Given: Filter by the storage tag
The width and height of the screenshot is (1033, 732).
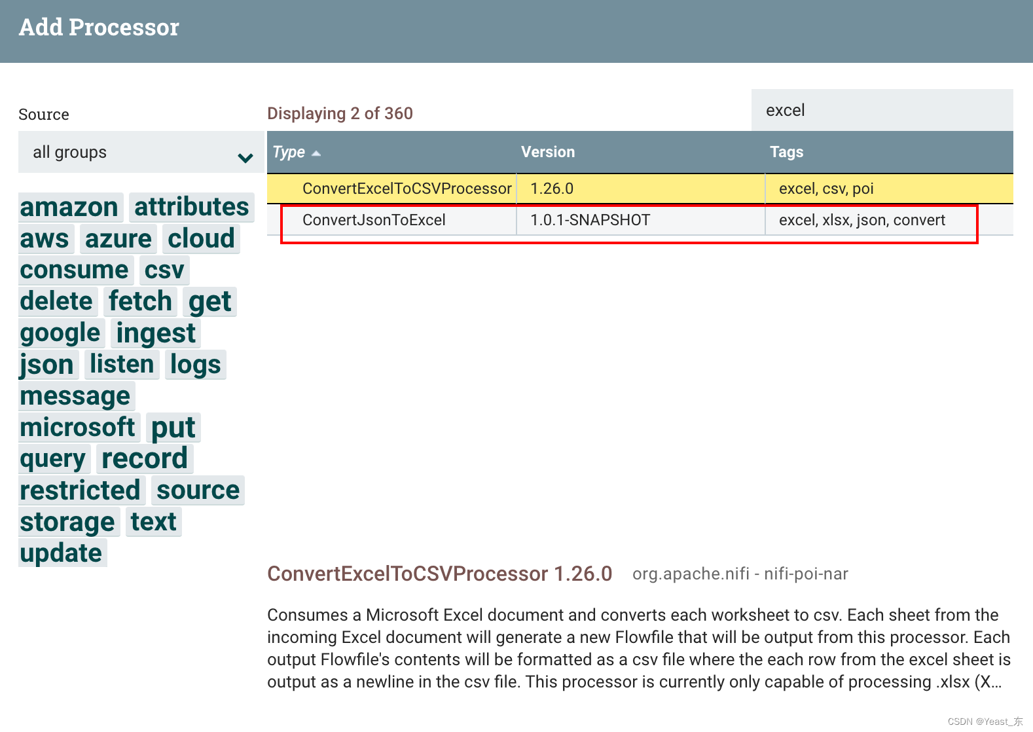Looking at the screenshot, I should coord(67,522).
